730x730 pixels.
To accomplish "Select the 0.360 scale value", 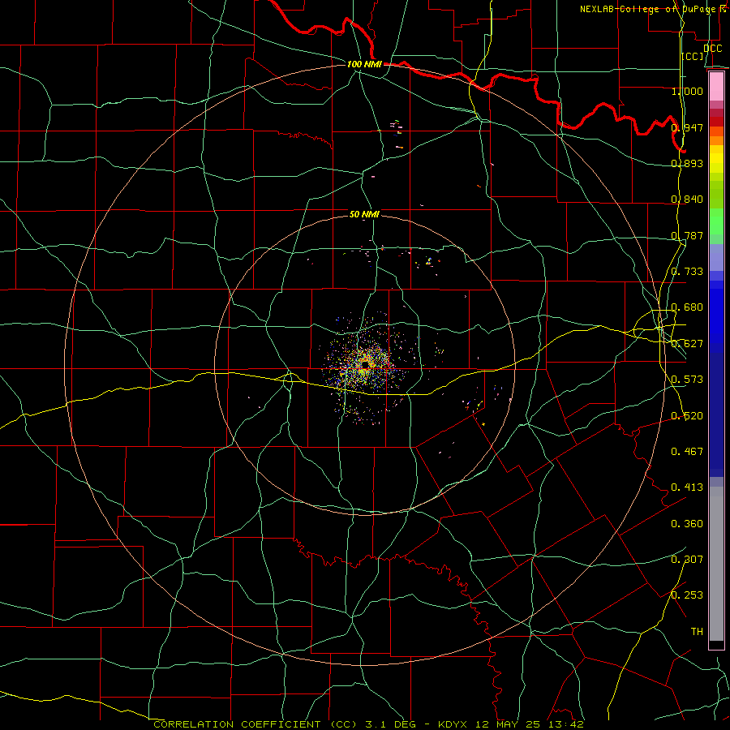I will (687, 523).
